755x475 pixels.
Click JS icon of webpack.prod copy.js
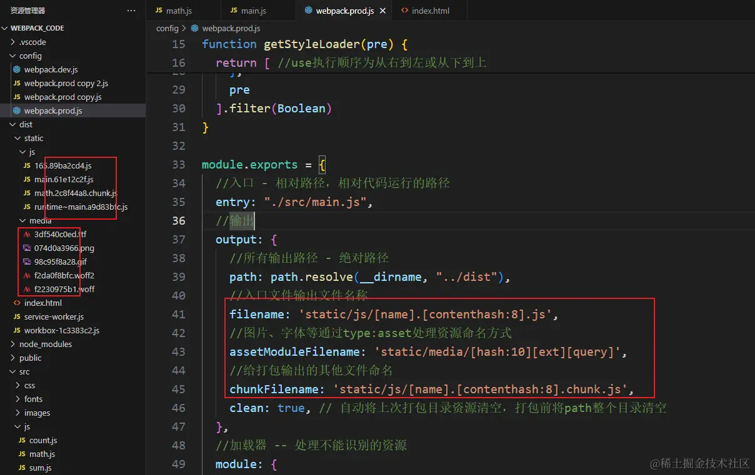[x=17, y=97]
